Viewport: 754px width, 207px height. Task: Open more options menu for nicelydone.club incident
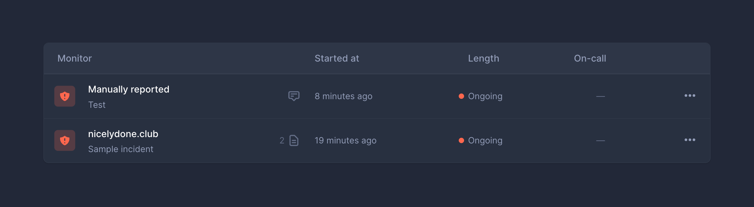pos(690,140)
